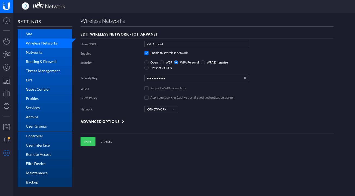Viewport: 355px width, 196px height.
Task: Expand the Advanced Options section
Action: 102,121
